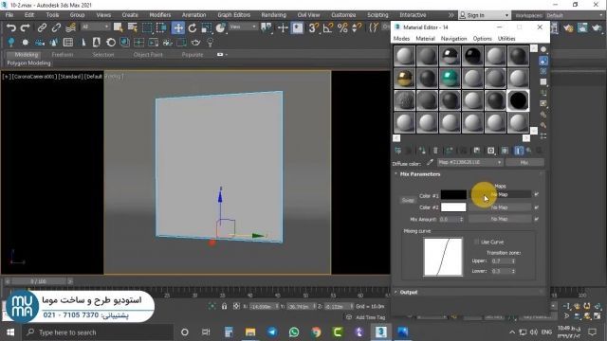Activate the Bind to Space Warp tool
The width and height of the screenshot is (607, 341).
click(x=70, y=27)
